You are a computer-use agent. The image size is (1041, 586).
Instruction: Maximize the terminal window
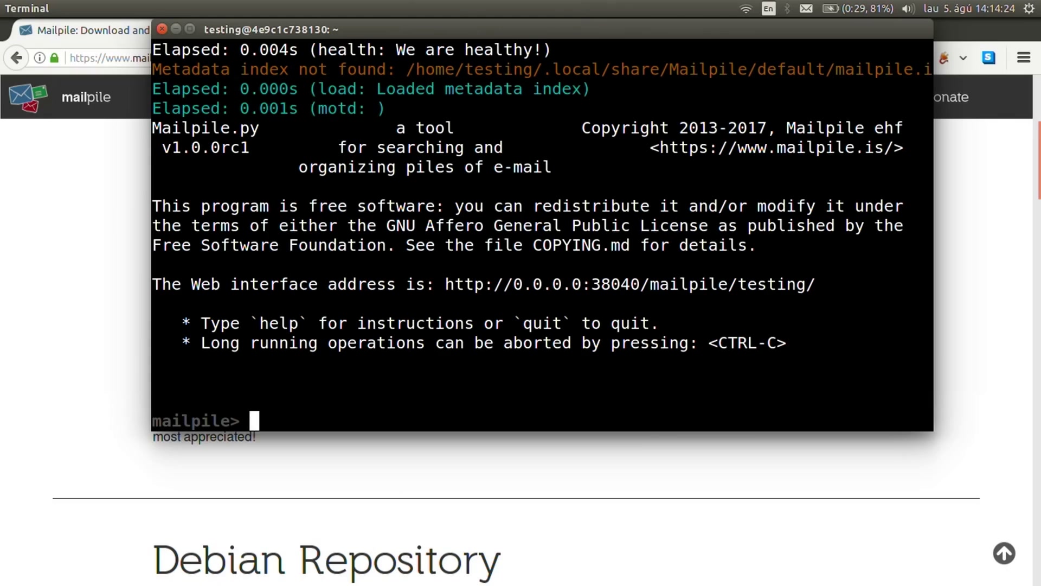(189, 29)
